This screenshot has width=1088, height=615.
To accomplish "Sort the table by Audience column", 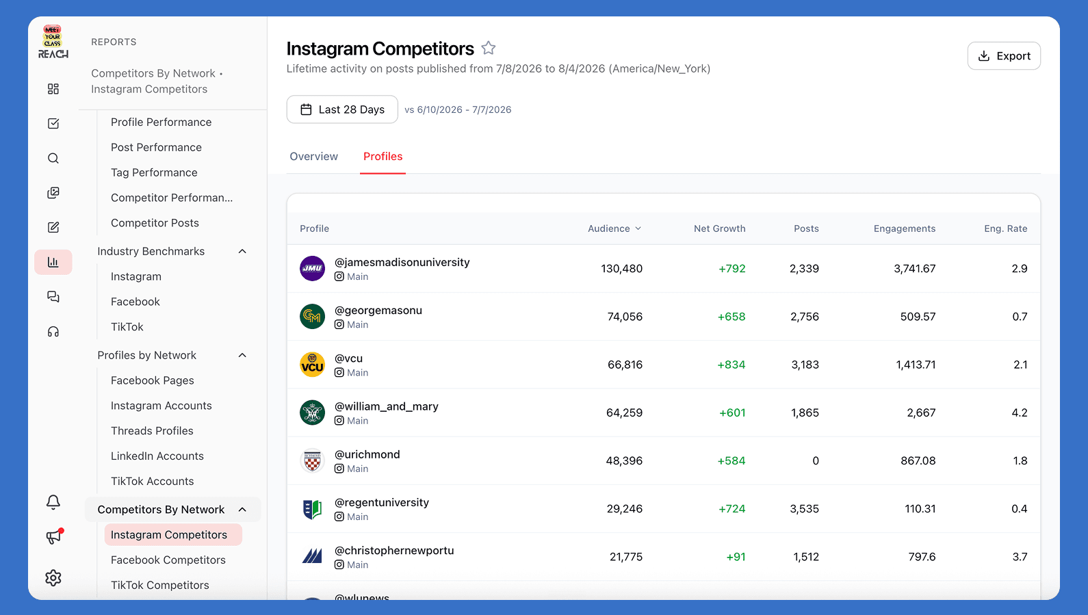I will (614, 228).
